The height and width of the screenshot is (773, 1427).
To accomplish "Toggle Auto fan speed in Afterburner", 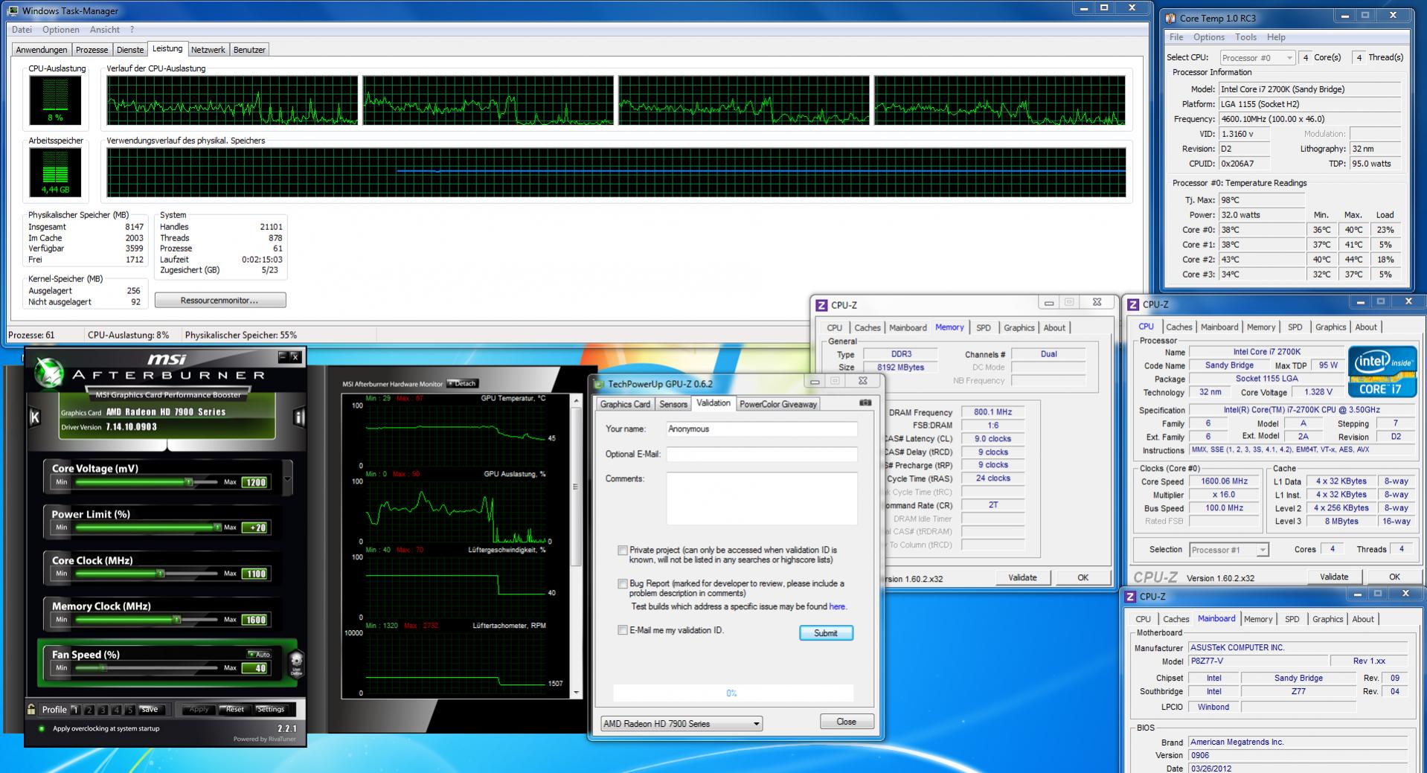I will pos(259,655).
